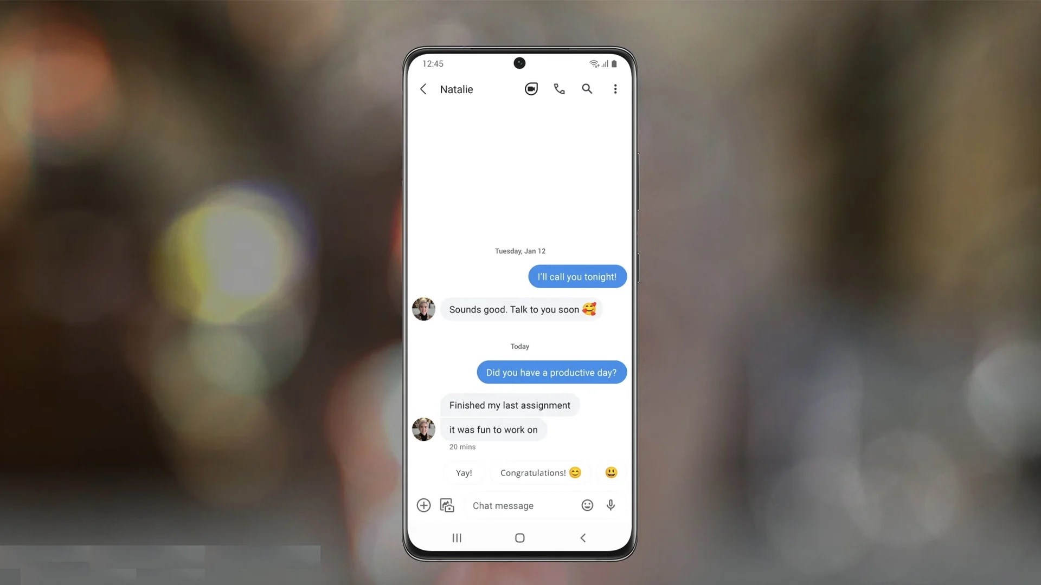Tap the attachment add-plus icon
Screen dimensions: 1041x585
click(422, 505)
